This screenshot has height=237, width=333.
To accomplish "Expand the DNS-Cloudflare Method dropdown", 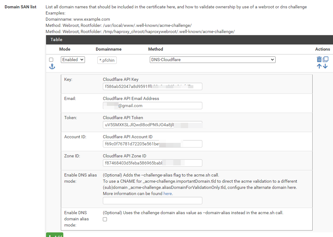I will coord(212,60).
